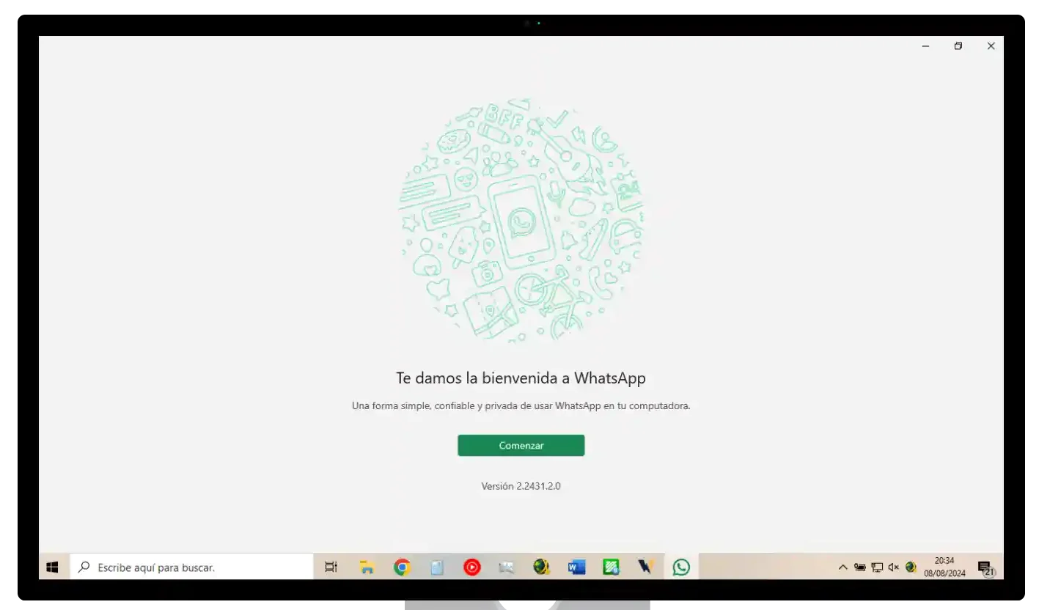Restore down the WhatsApp window
1039x610 pixels.
click(x=958, y=46)
